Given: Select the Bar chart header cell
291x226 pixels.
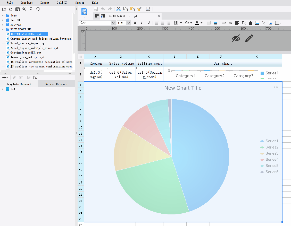Looking at the screenshot, I should (222, 63).
